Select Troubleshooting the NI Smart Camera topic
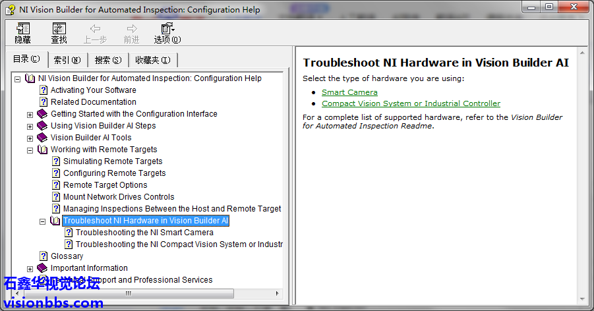Image resolution: width=594 pixels, height=311 pixels. [x=144, y=233]
